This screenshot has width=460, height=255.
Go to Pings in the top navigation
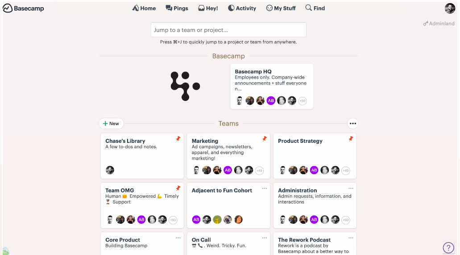[x=177, y=8]
